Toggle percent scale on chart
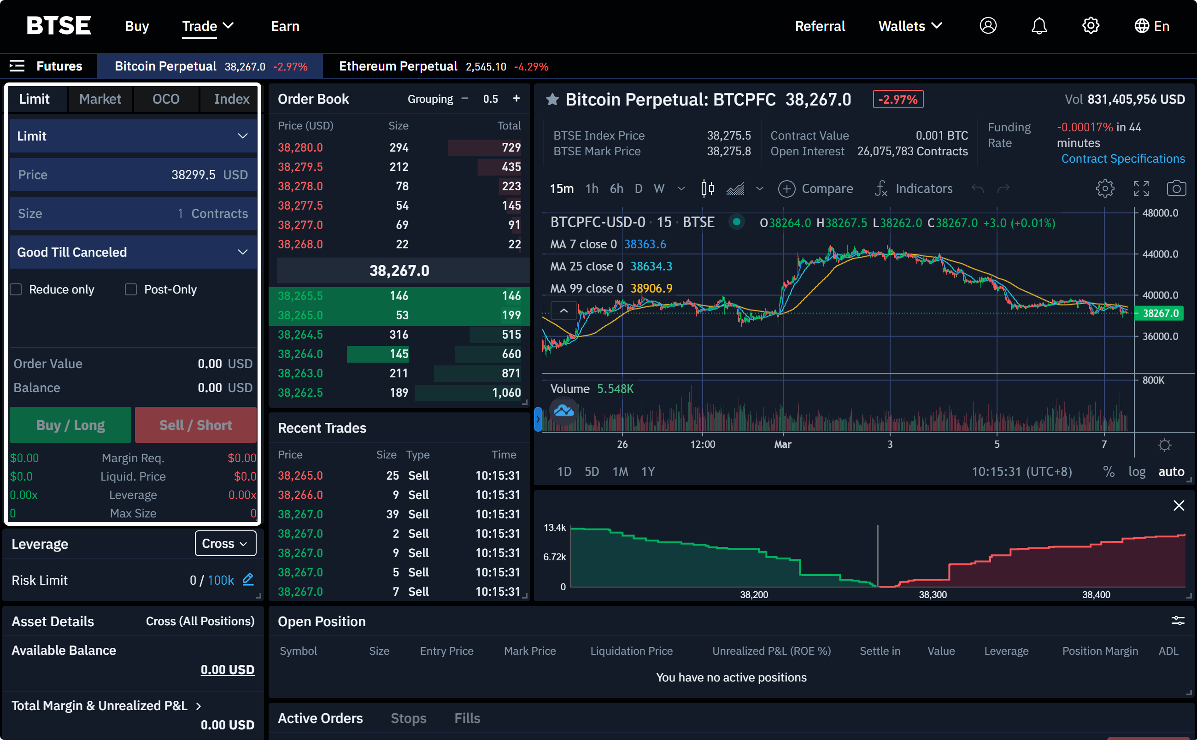 point(1109,472)
